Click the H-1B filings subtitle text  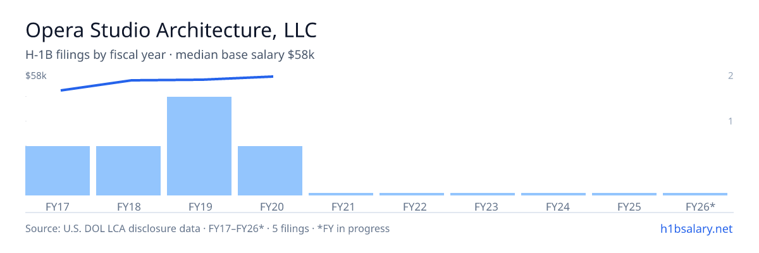pos(170,55)
